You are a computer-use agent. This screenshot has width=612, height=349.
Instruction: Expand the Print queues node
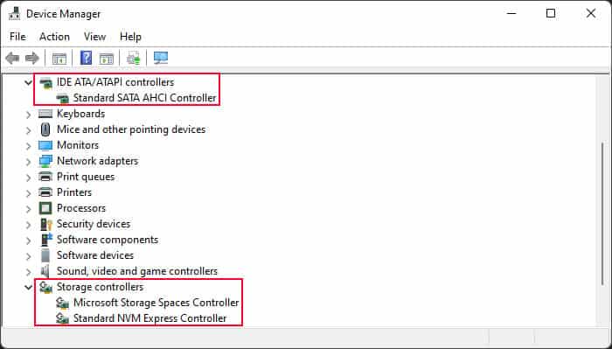pos(28,178)
